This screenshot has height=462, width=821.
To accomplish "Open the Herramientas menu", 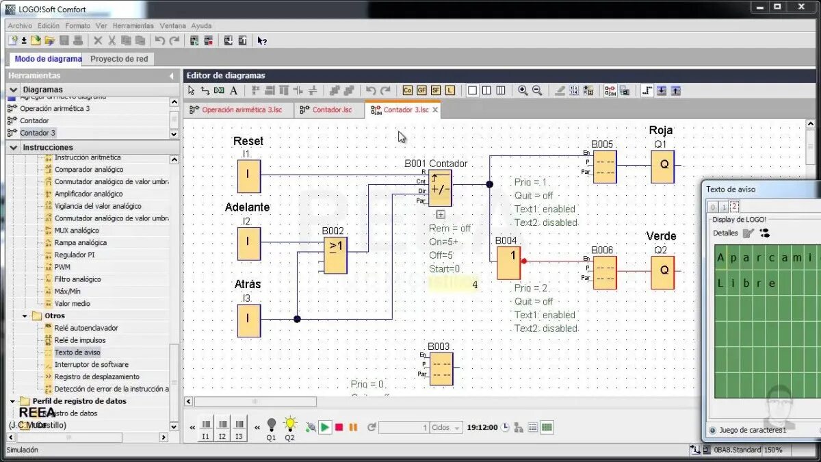I will tap(133, 25).
